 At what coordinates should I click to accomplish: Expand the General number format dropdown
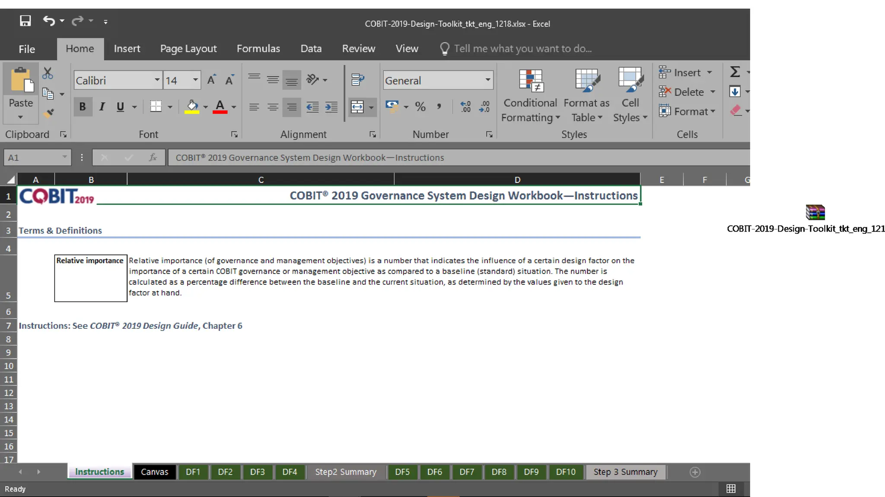(x=487, y=80)
